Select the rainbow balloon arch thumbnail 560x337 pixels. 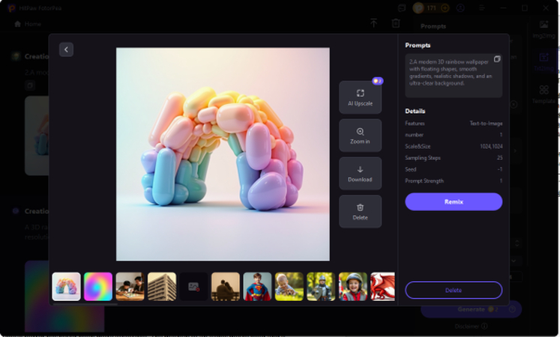tap(66, 287)
